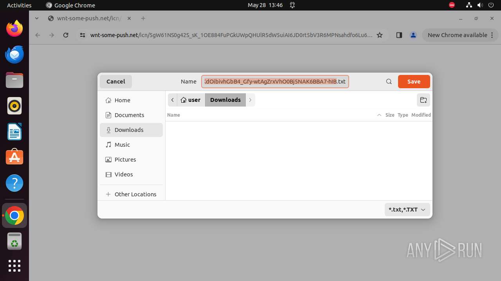Viewport: 501px width, 281px height.
Task: Select Home in the sidebar
Action: point(131,100)
